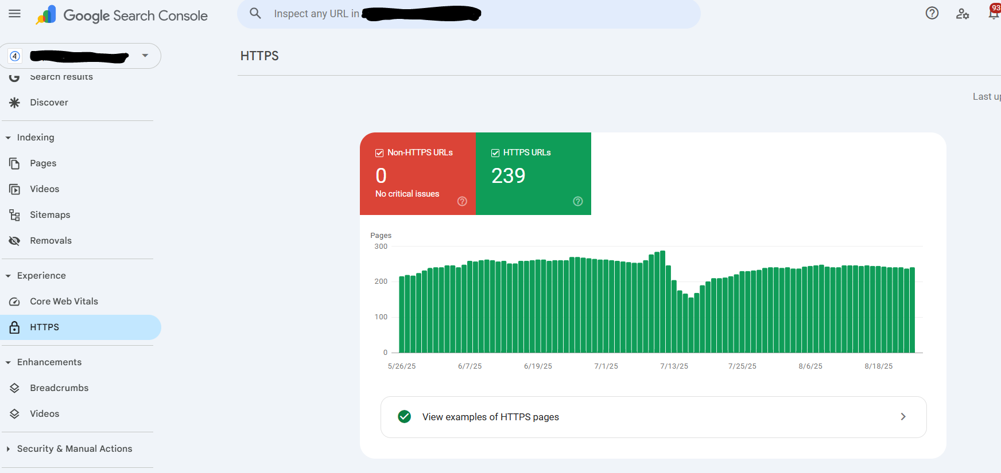Open the Core Web Vitals report
The image size is (1001, 473).
point(64,302)
